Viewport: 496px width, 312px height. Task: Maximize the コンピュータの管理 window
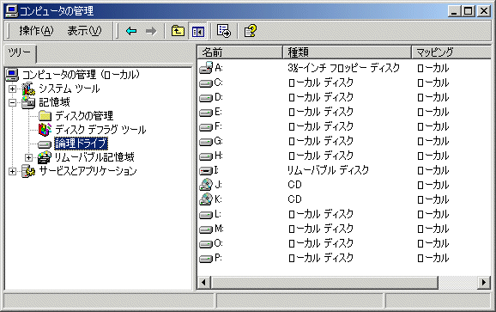click(x=468, y=11)
